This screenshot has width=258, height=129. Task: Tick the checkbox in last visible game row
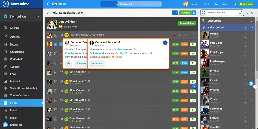pyautogui.click(x=56, y=128)
